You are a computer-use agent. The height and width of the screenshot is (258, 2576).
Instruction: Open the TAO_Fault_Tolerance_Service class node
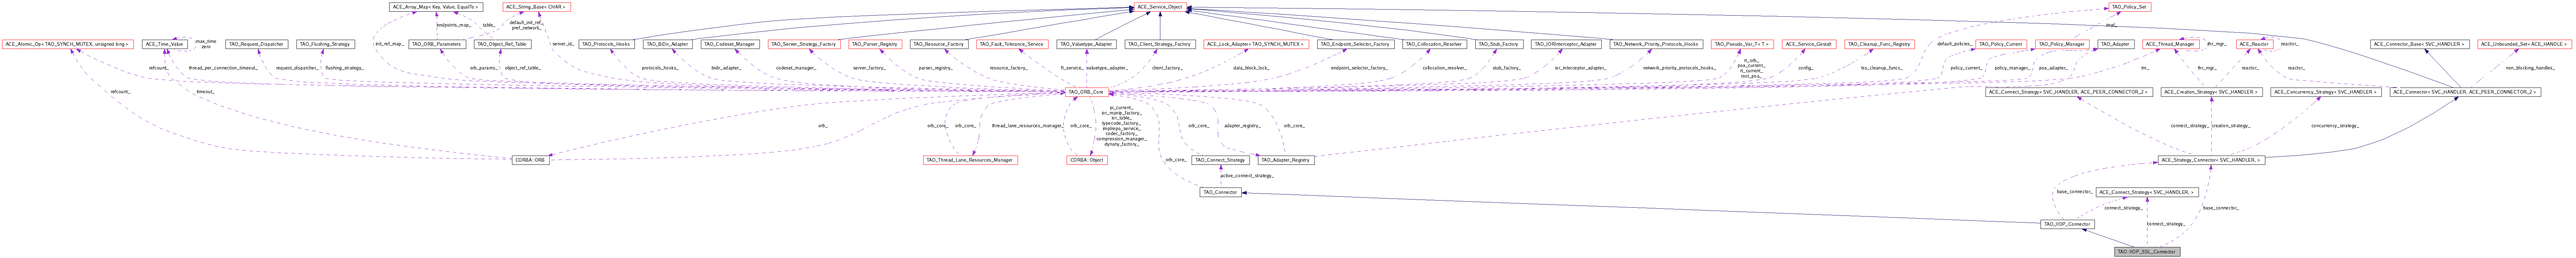point(1012,44)
